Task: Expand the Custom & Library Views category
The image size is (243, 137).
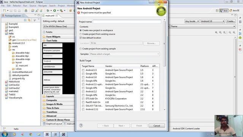Action: [x=58, y=120]
